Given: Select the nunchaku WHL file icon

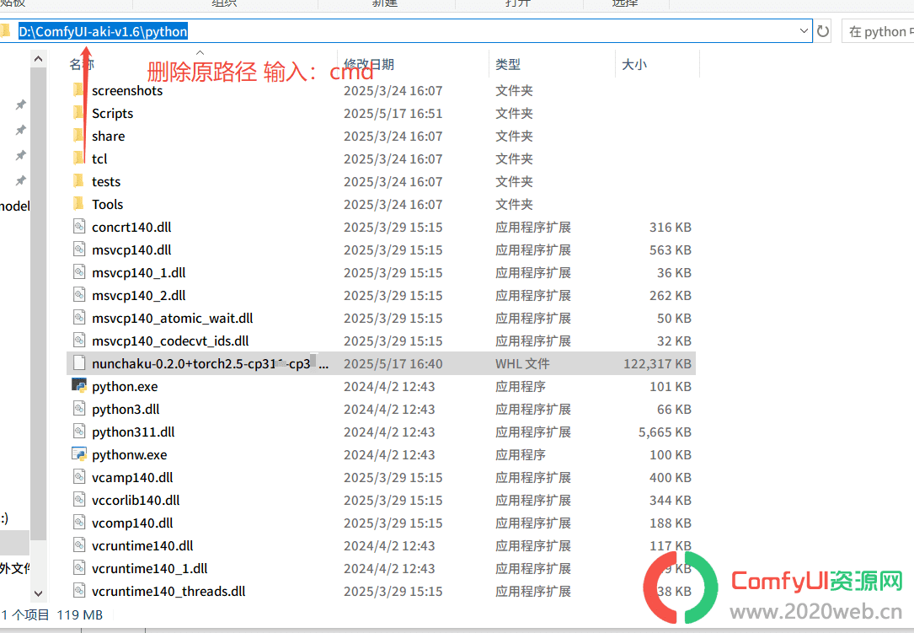Looking at the screenshot, I should tap(79, 363).
